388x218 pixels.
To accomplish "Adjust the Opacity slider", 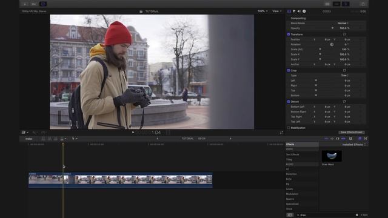I will pyautogui.click(x=332, y=28).
